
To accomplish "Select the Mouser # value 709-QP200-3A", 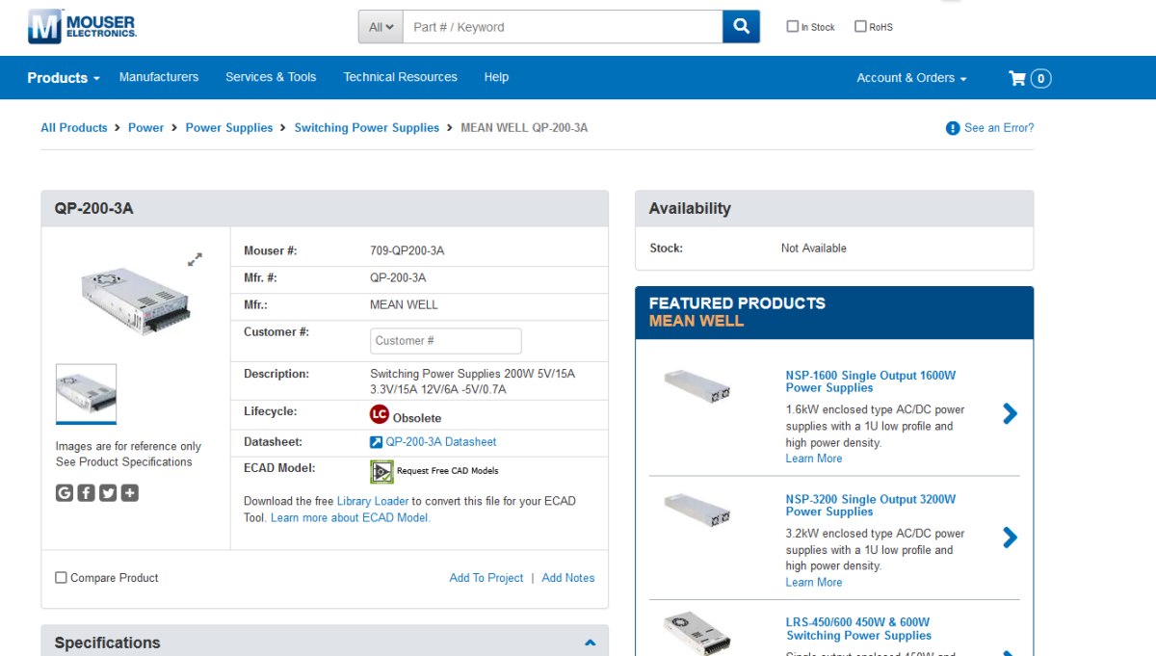I will (407, 250).
